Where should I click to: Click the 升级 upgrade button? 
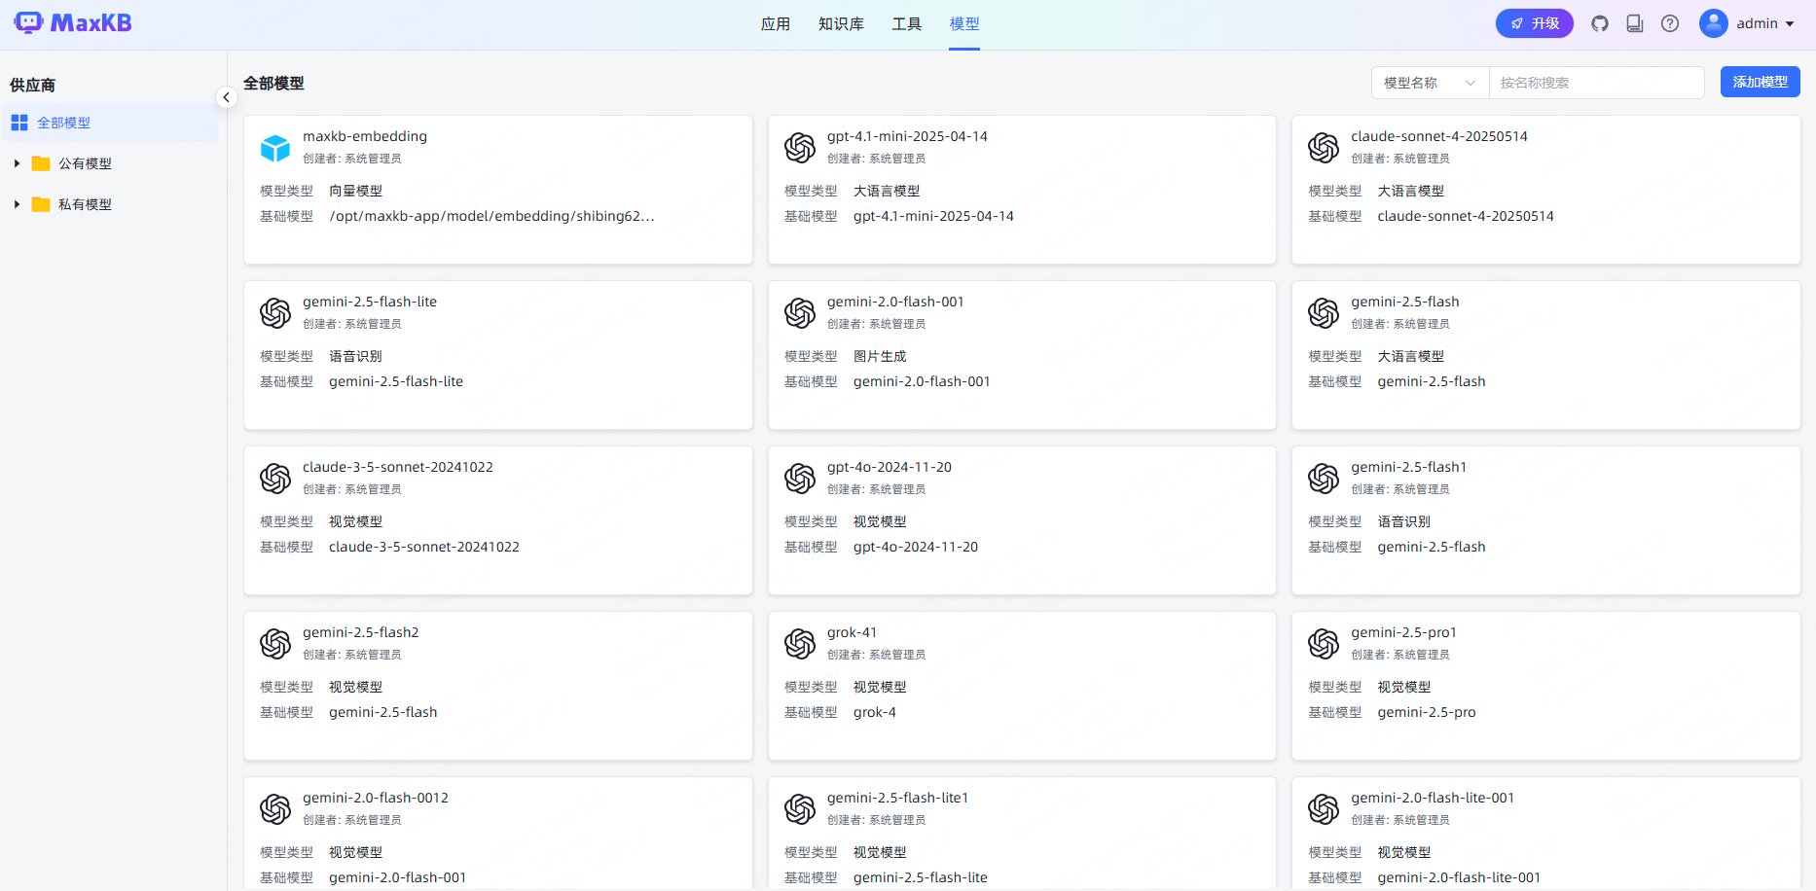tap(1535, 23)
